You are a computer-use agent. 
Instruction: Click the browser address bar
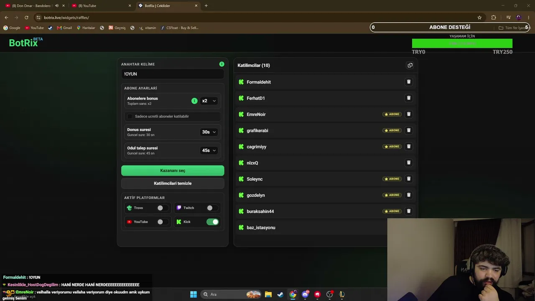click(x=255, y=18)
